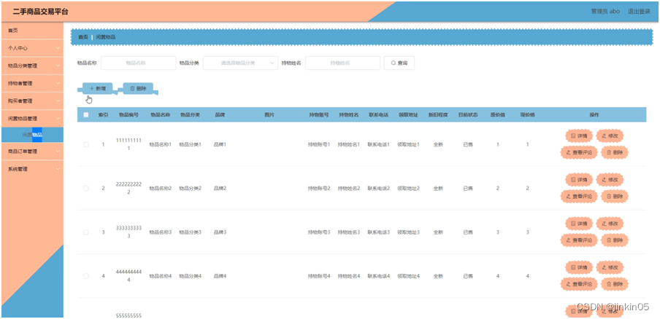This screenshot has width=660, height=319.
Task: Click 修改 for row 物品名称1
Action: (x=610, y=136)
